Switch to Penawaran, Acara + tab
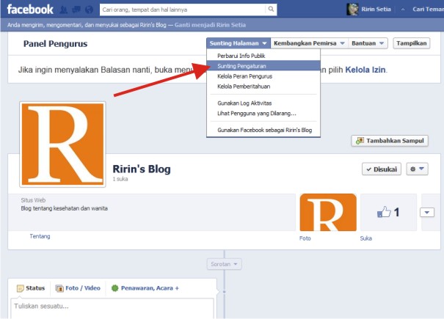The height and width of the screenshot is (319, 444). click(145, 288)
